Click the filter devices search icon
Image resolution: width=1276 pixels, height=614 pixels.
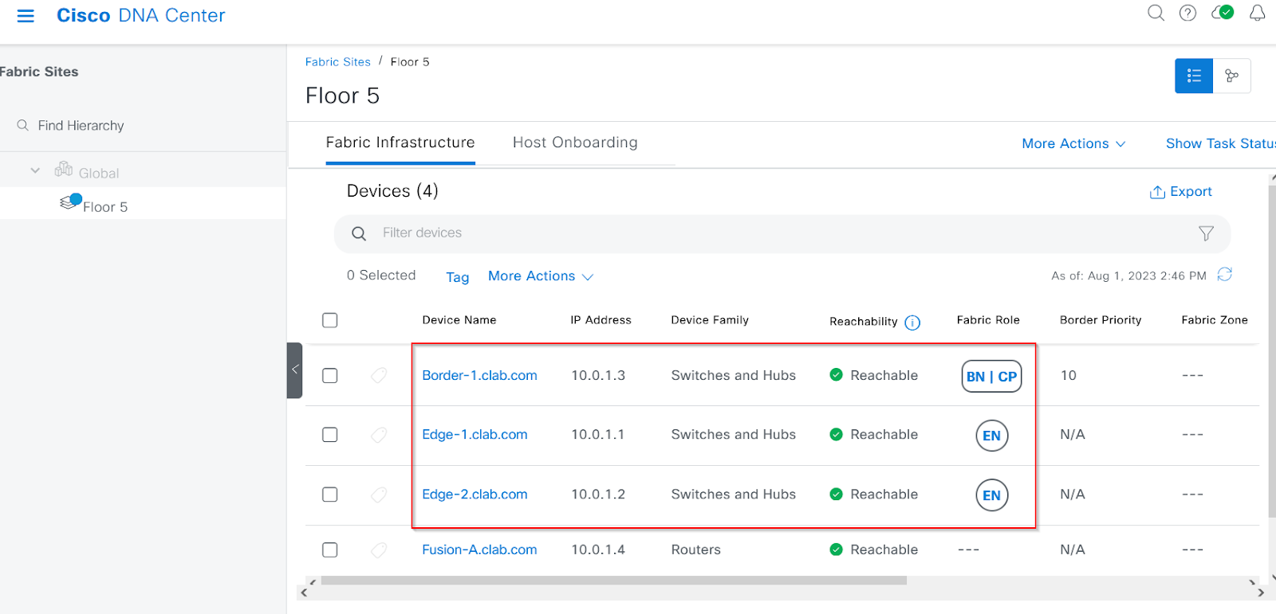359,233
